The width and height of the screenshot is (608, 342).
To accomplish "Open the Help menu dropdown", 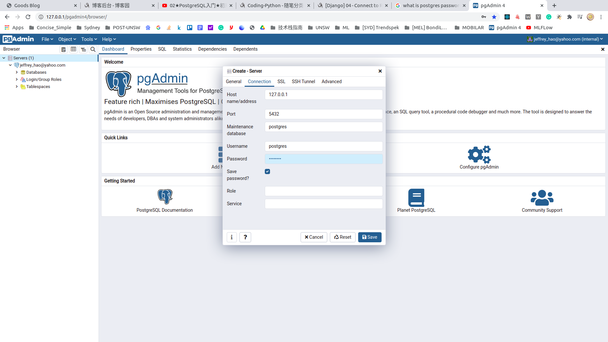I will click(109, 39).
